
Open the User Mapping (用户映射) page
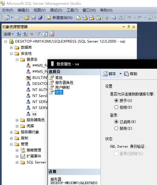(x=62, y=87)
